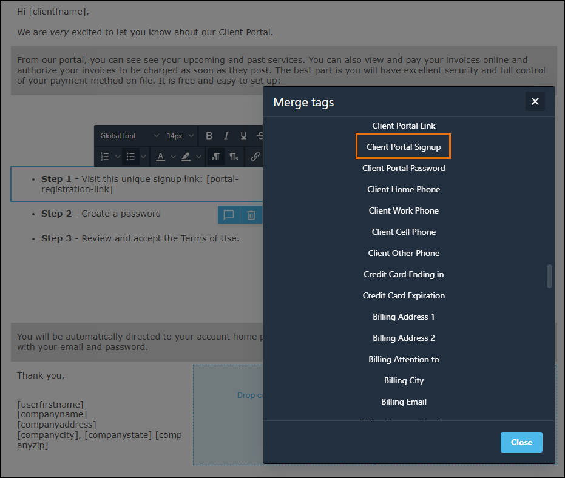
Task: Apply bold formatting in the toolbar
Action: click(x=209, y=135)
